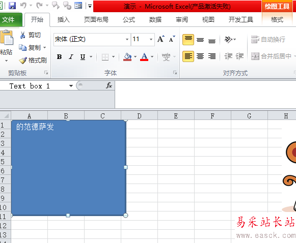The height and width of the screenshot is (243, 296).
Task: Redo the last undone action
Action: (x=40, y=6)
